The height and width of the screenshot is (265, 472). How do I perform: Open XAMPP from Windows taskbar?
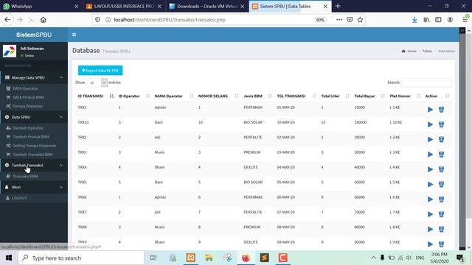point(190,258)
